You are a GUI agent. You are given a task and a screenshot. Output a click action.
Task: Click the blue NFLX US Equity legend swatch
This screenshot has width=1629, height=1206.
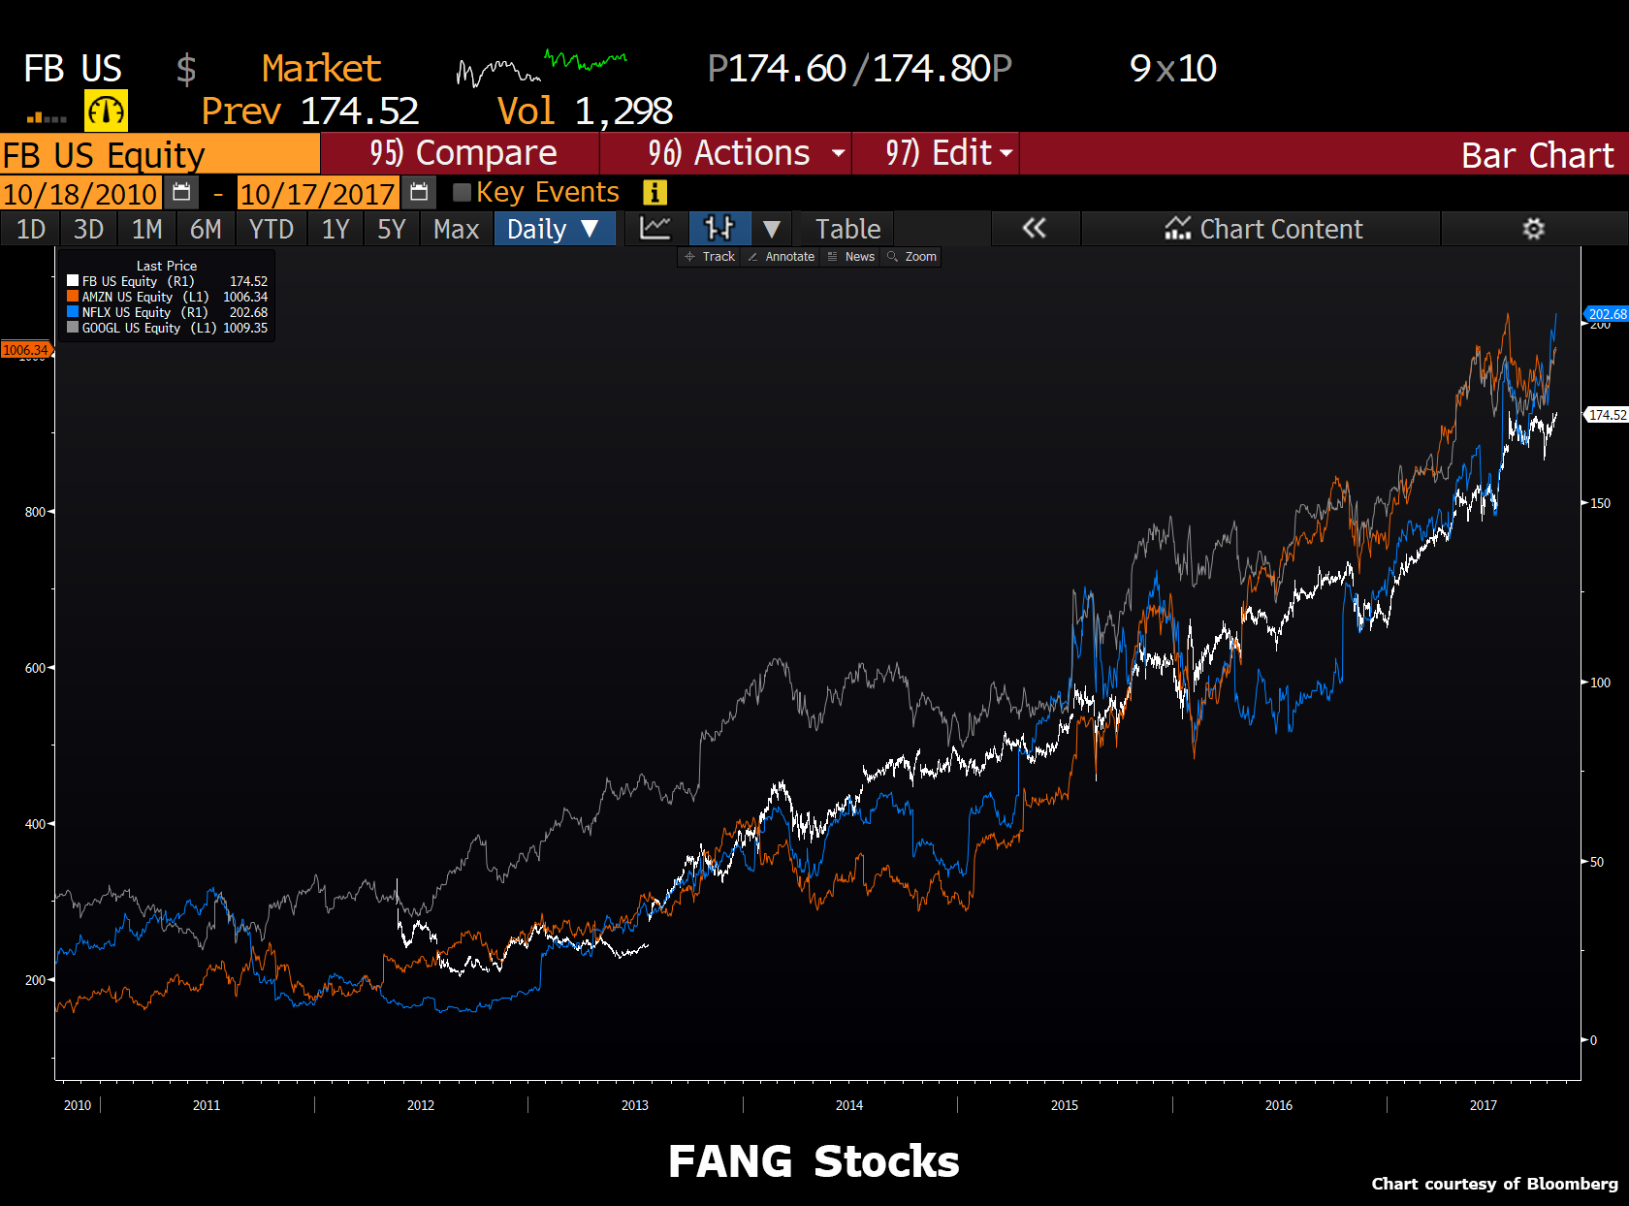point(73,312)
